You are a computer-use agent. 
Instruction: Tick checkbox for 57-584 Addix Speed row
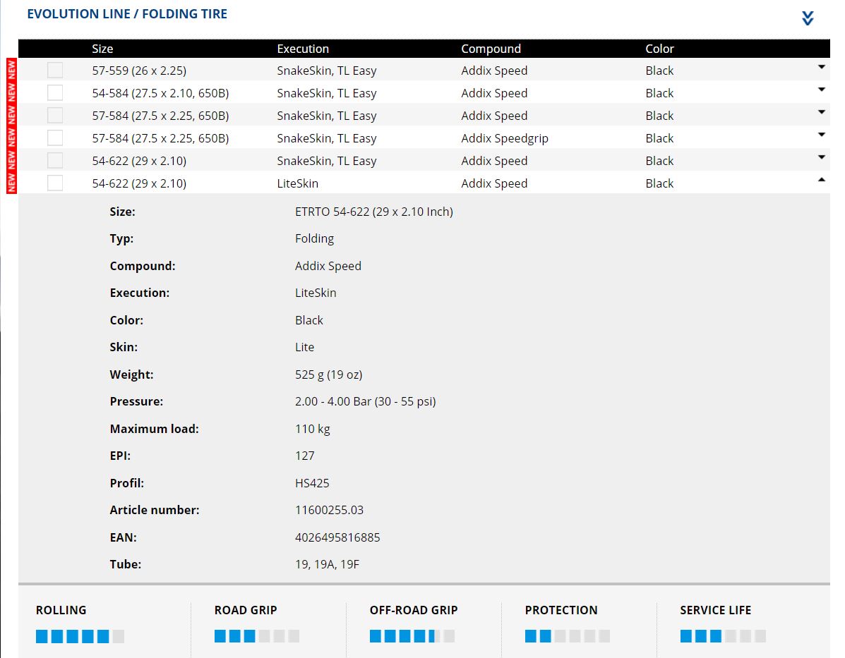pyautogui.click(x=55, y=115)
